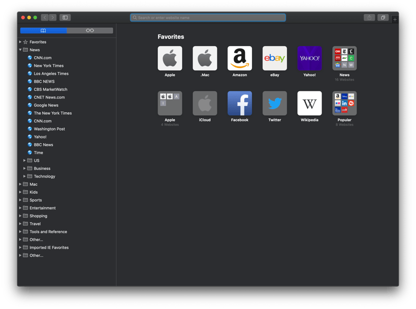Screen dimensions: 416x309
Task: Expand the US subfolder
Action: click(x=24, y=160)
